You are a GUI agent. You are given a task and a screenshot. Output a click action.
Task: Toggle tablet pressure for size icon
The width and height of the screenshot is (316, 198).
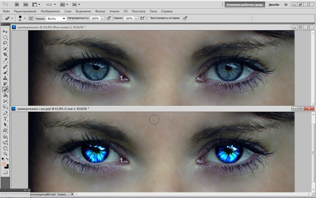[x=185, y=18]
